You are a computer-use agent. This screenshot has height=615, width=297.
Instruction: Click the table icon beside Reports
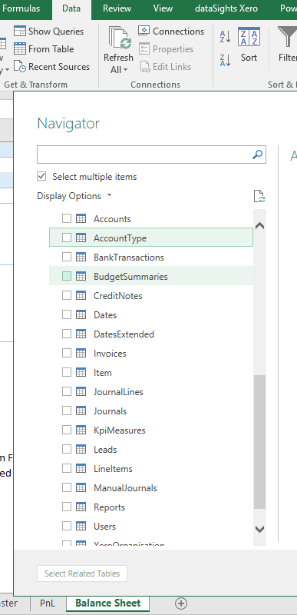pos(81,507)
